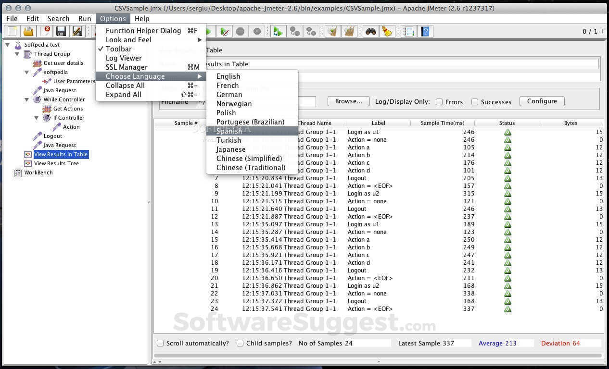Select Spanish from the language submenu
Image resolution: width=609 pixels, height=369 pixels.
click(229, 131)
